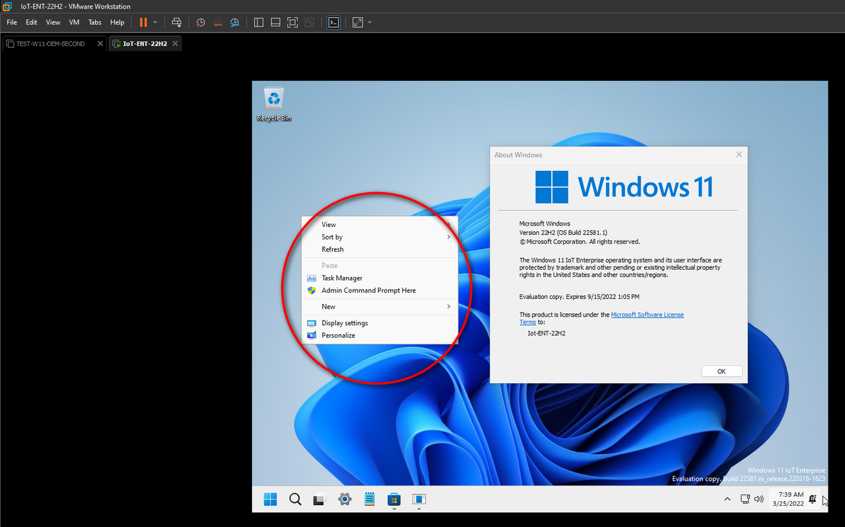Click the shield icon beside Admin Command Prompt
Screen dimensions: 845x527
point(312,290)
